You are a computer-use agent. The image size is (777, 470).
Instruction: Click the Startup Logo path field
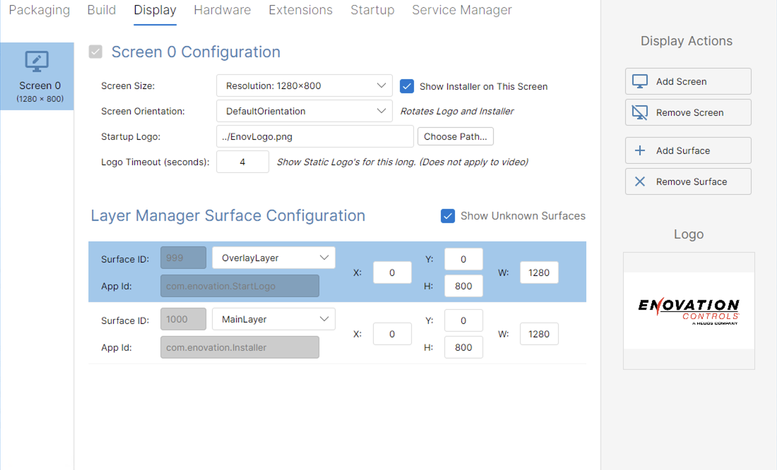[x=315, y=137]
